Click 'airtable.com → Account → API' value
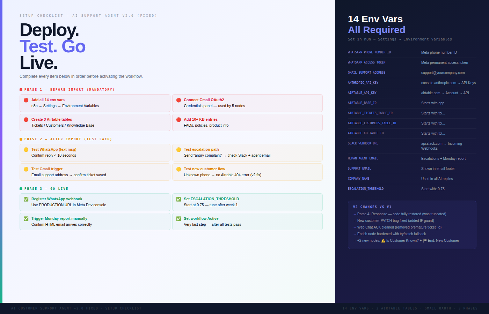The height and width of the screenshot is (314, 489). (445, 93)
